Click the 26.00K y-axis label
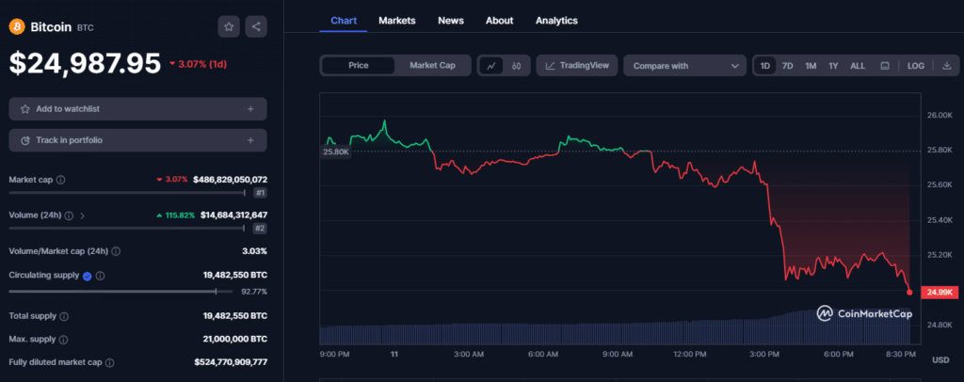 [x=940, y=116]
